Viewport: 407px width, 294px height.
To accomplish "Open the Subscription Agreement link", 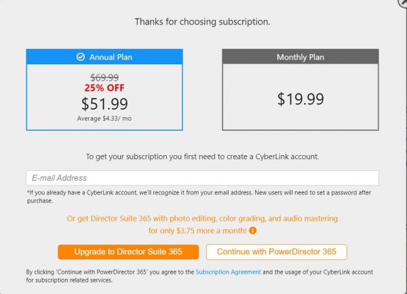I will [228, 272].
